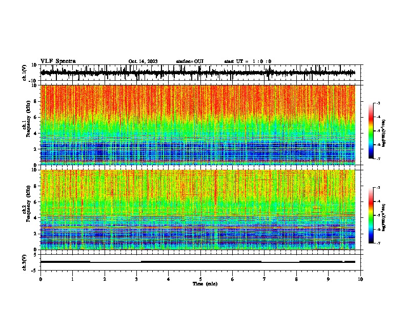Click the "Time (min)" axis label
The width and height of the screenshot is (406, 313).
[x=205, y=284]
